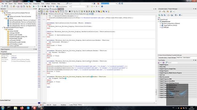Open the Default Layout desktop dropdown
The image size is (197, 110).
pos(116,4)
